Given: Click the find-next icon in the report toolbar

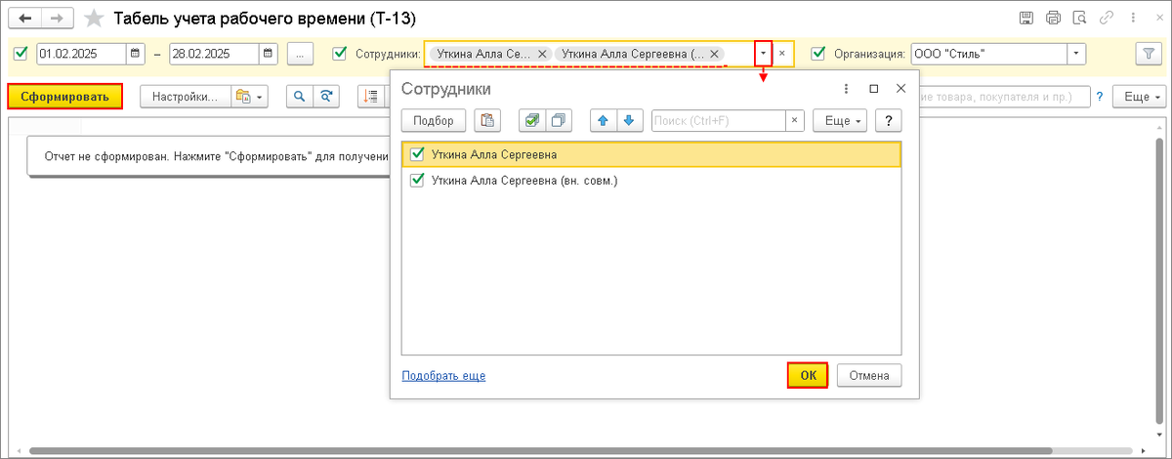Looking at the screenshot, I should pos(325,97).
